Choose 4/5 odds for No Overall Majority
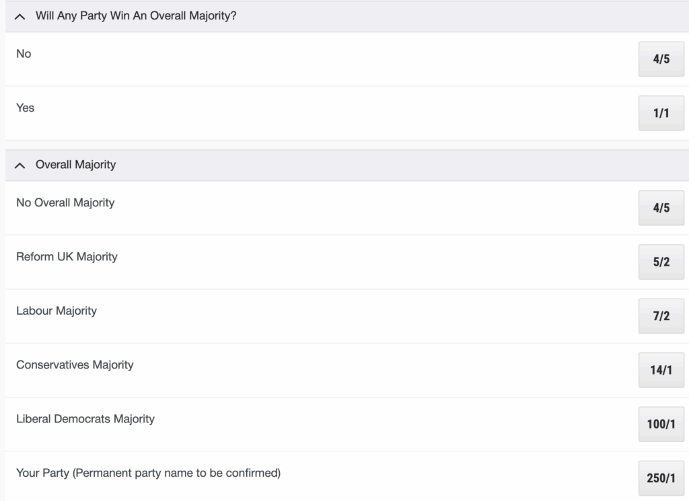 [661, 208]
